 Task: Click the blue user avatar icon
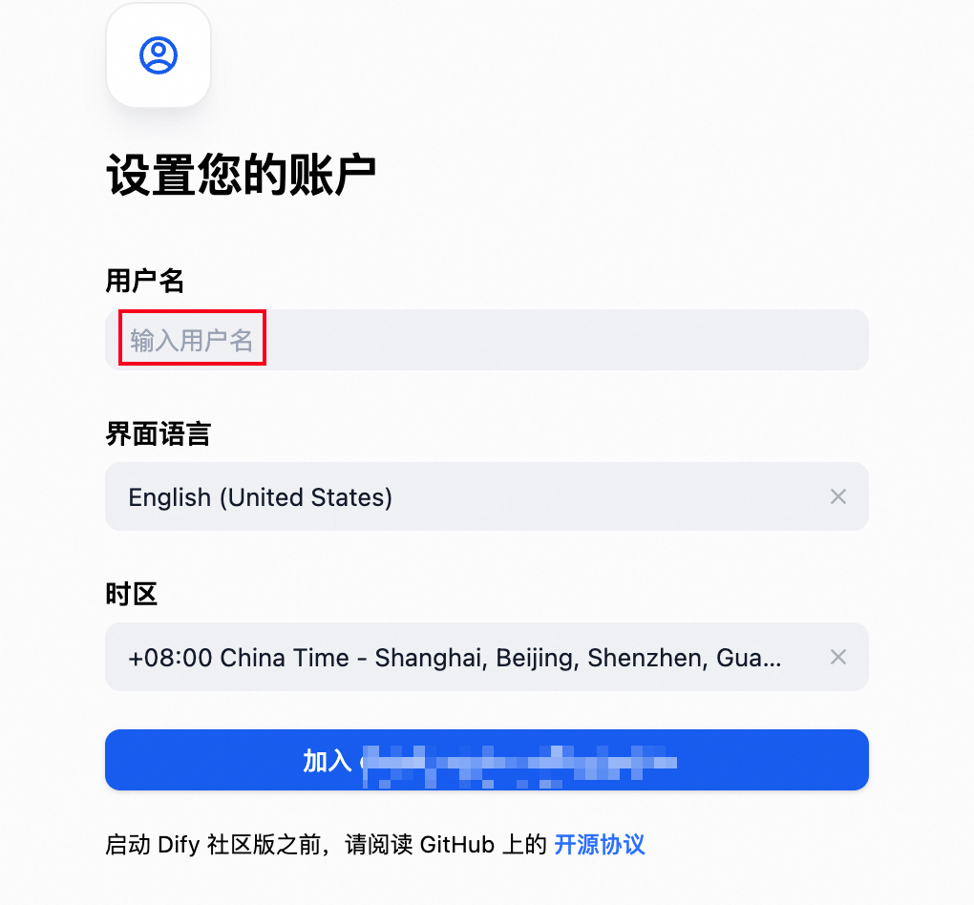coord(159,55)
